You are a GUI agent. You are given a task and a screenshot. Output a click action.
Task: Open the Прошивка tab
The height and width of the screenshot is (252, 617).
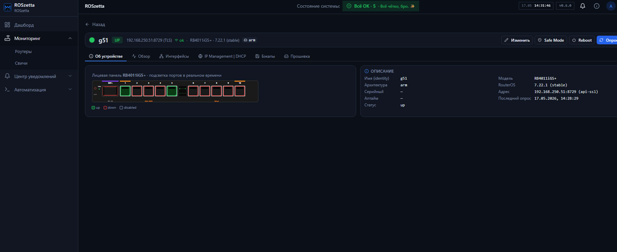coord(297,56)
